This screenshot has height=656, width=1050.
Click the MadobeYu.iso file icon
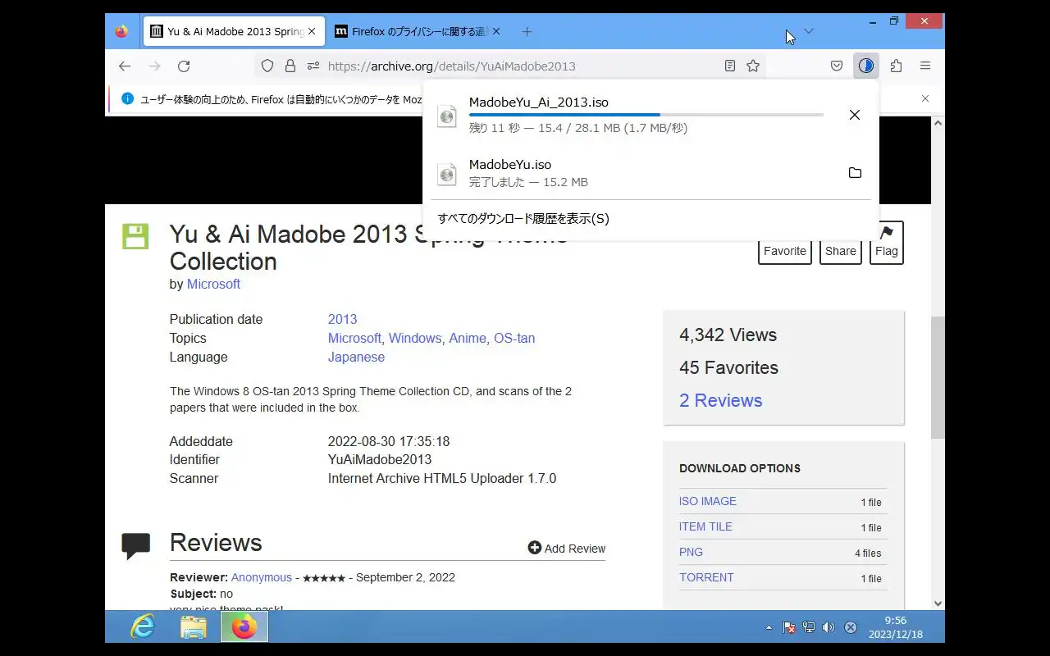click(x=447, y=173)
